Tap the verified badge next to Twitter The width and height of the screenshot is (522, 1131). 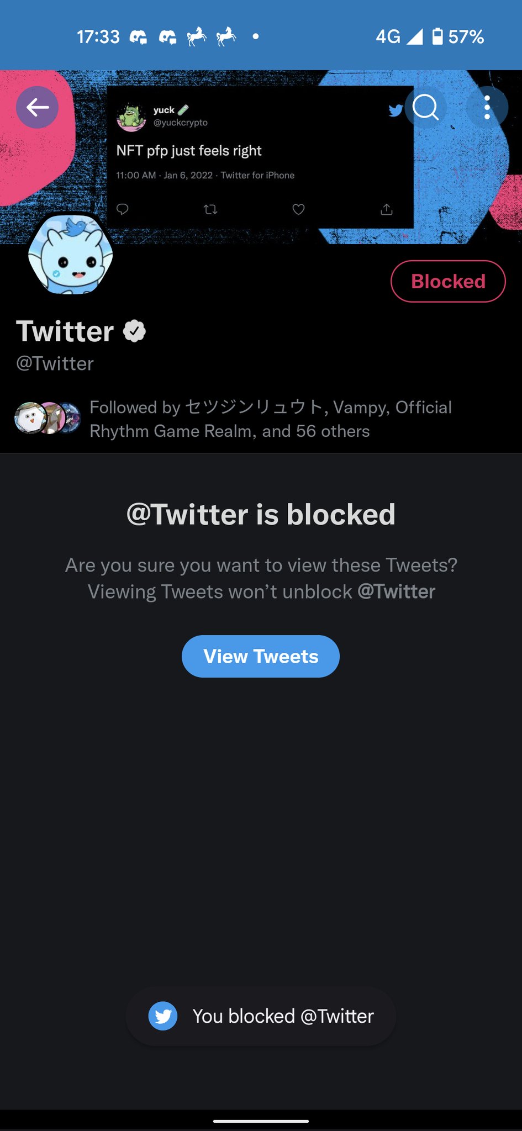pyautogui.click(x=134, y=331)
